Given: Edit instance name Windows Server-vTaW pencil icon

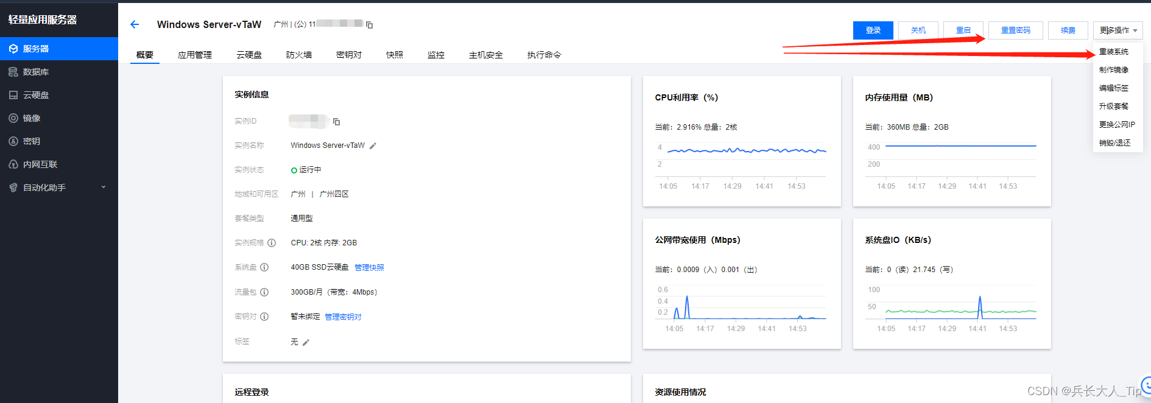Looking at the screenshot, I should pyautogui.click(x=373, y=146).
